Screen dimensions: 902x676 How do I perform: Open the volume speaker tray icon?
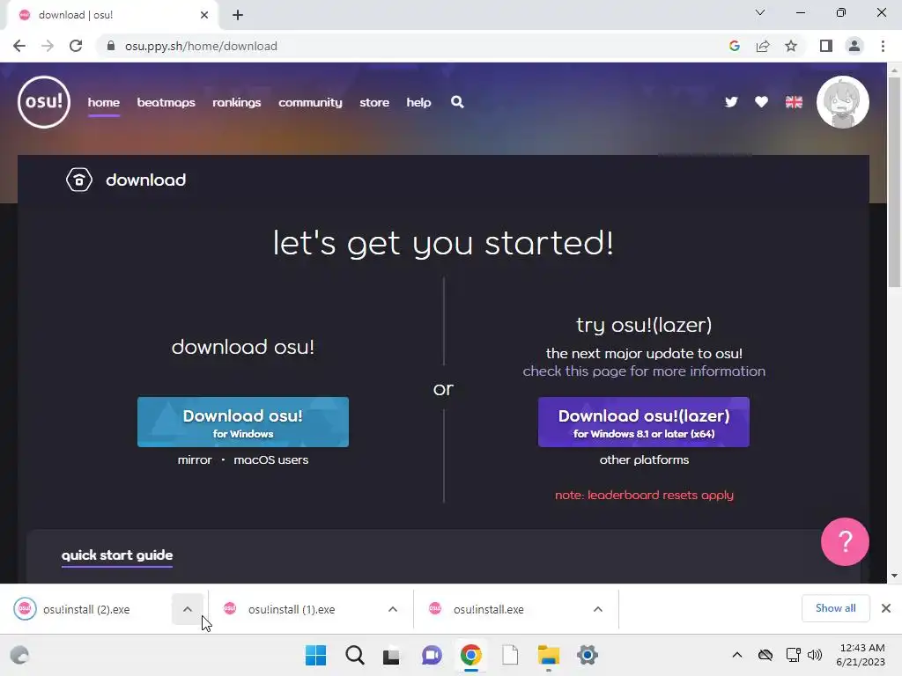(x=815, y=655)
